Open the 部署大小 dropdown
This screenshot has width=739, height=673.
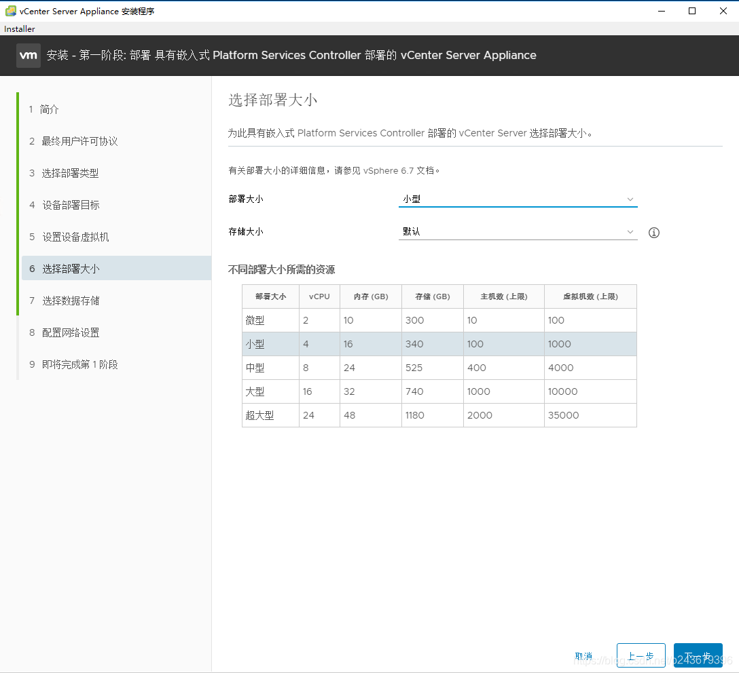tap(518, 199)
